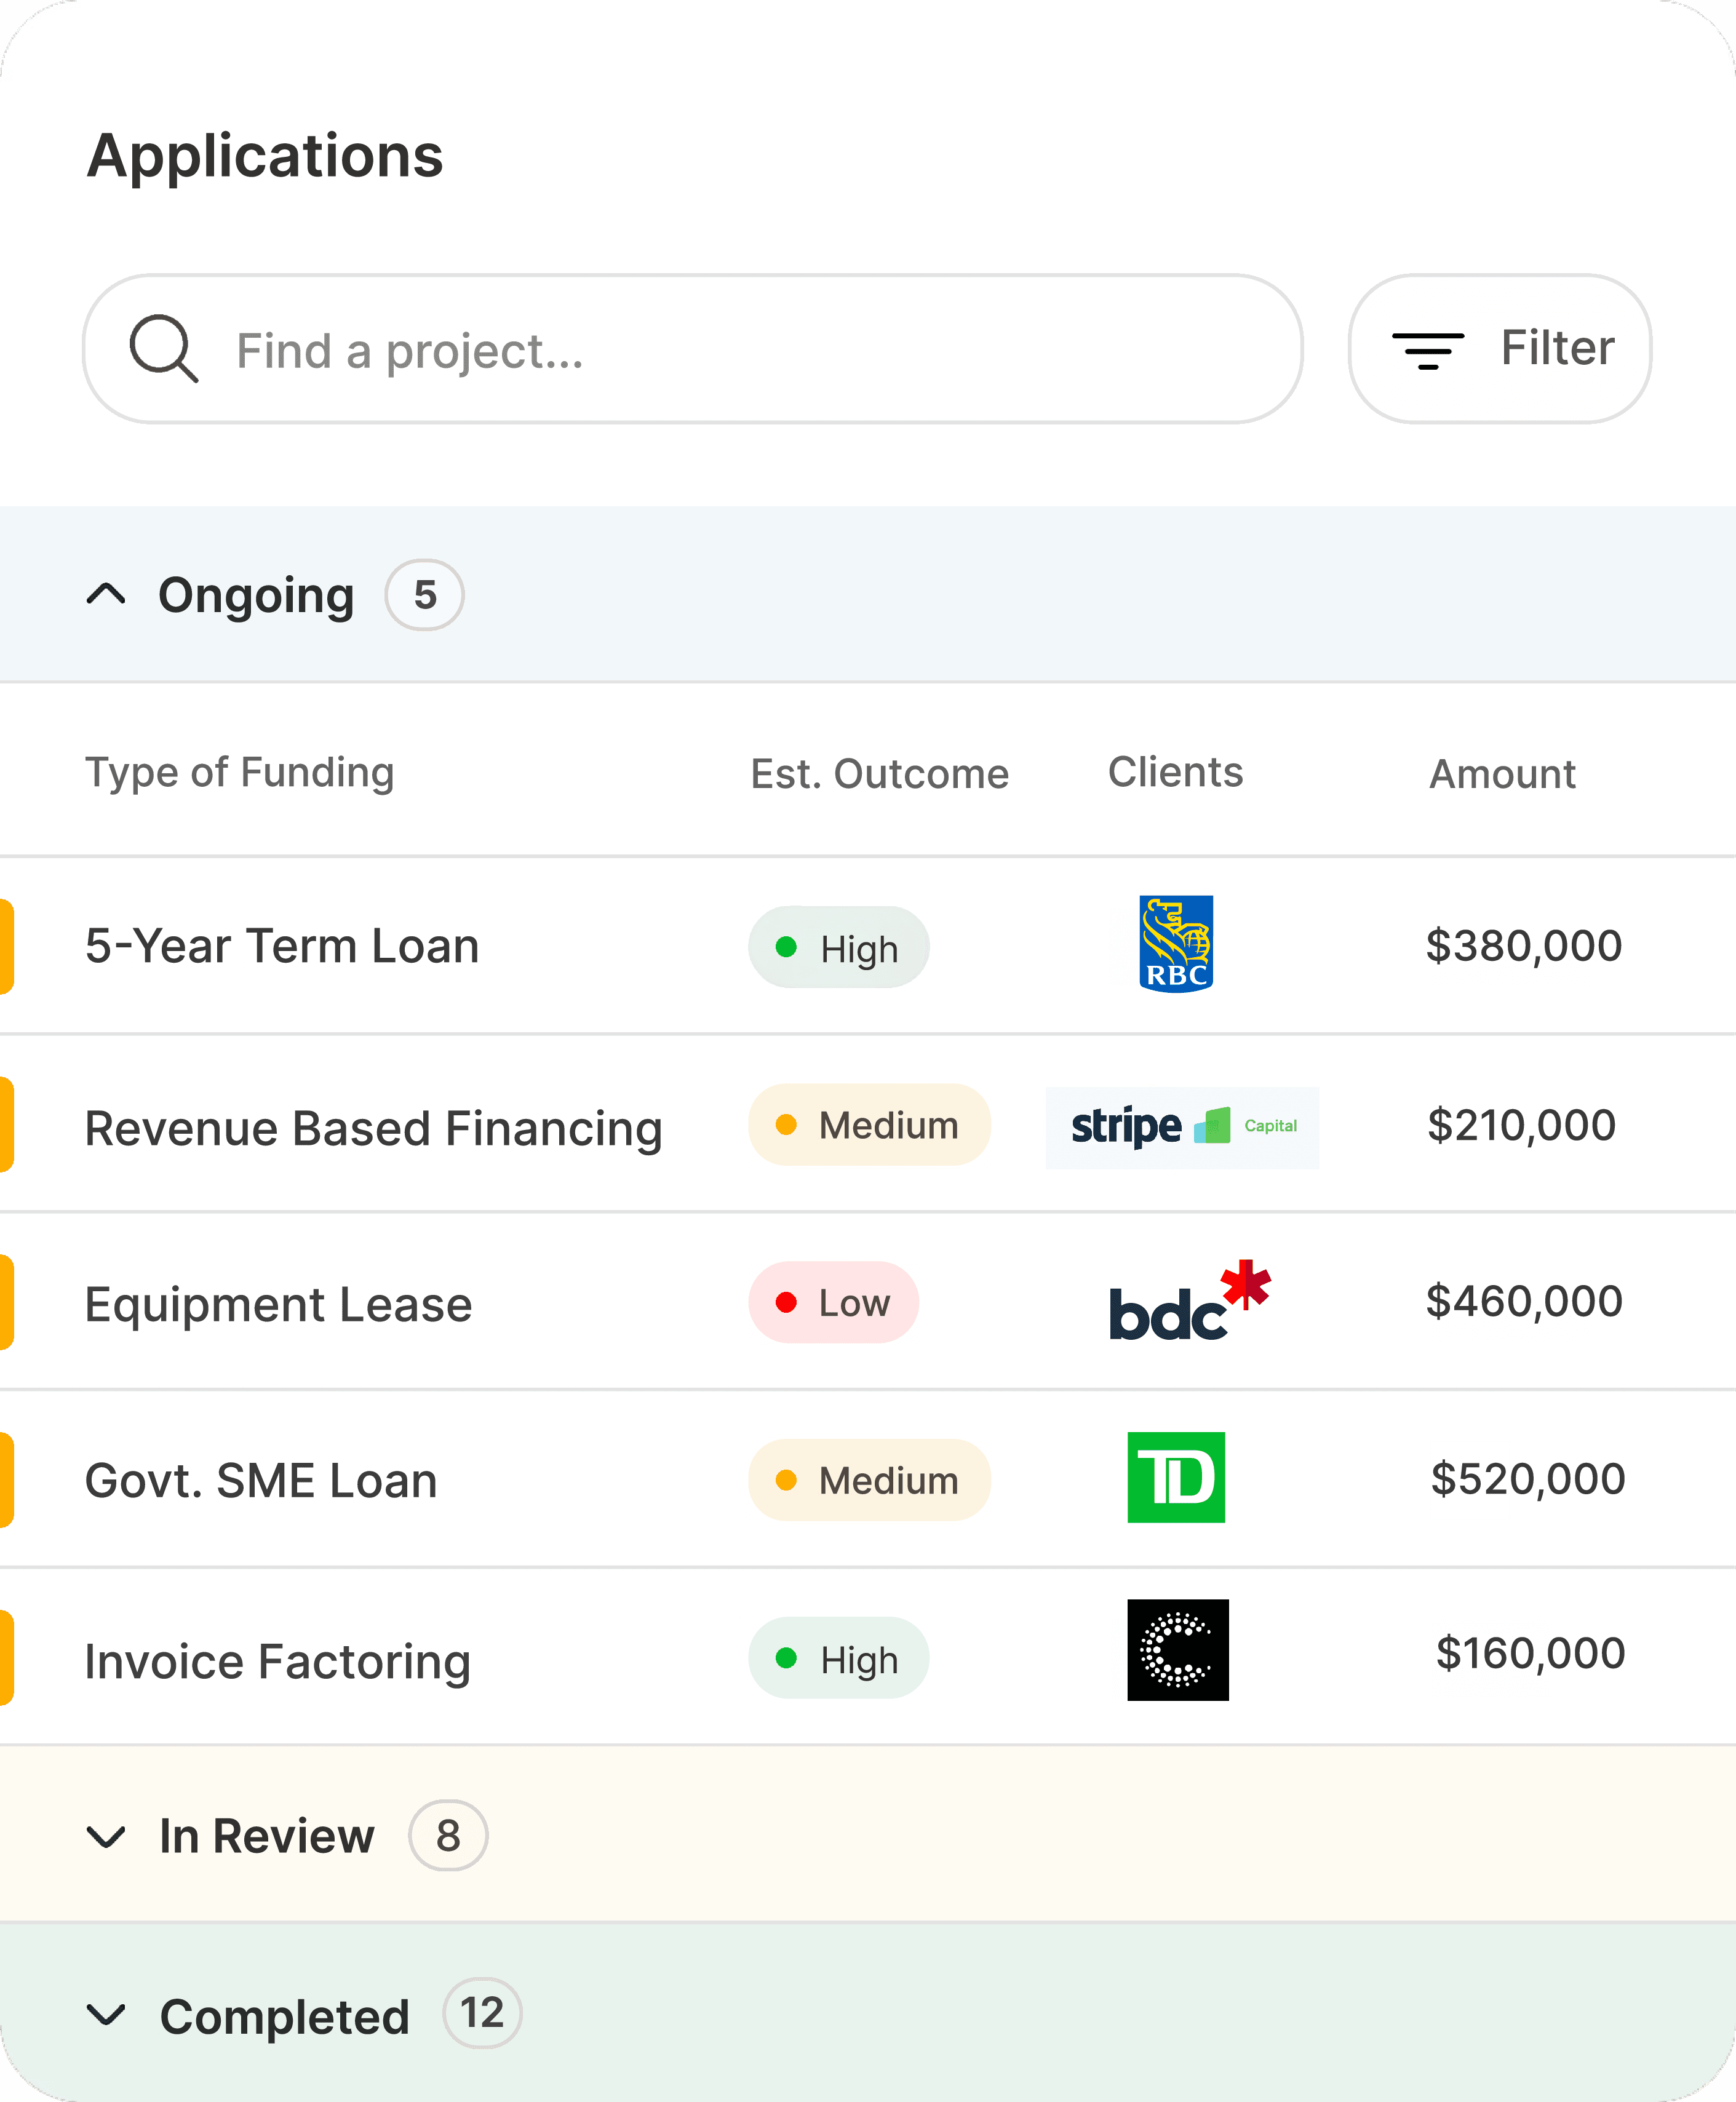
Task: Open Revenue Based Financing row
Action: [x=373, y=1128]
